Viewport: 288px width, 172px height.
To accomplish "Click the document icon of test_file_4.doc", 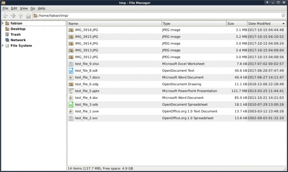I will click(x=71, y=98).
